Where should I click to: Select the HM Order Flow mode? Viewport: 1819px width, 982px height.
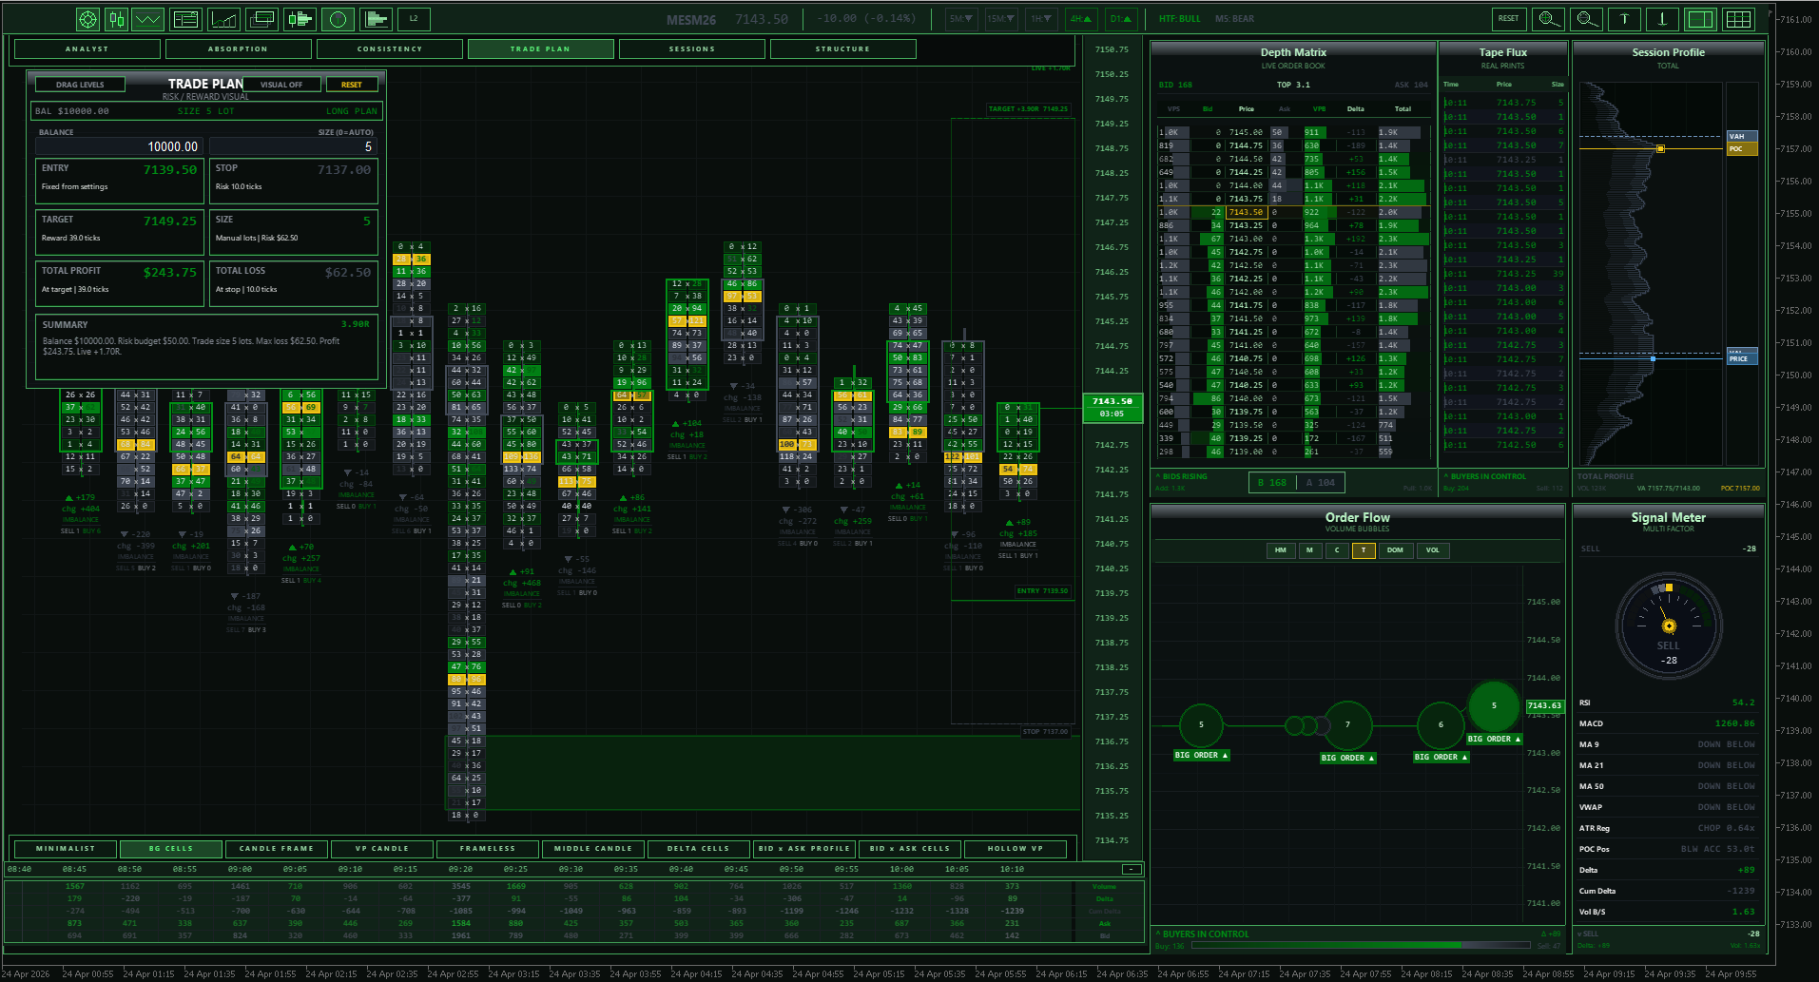point(1281,550)
